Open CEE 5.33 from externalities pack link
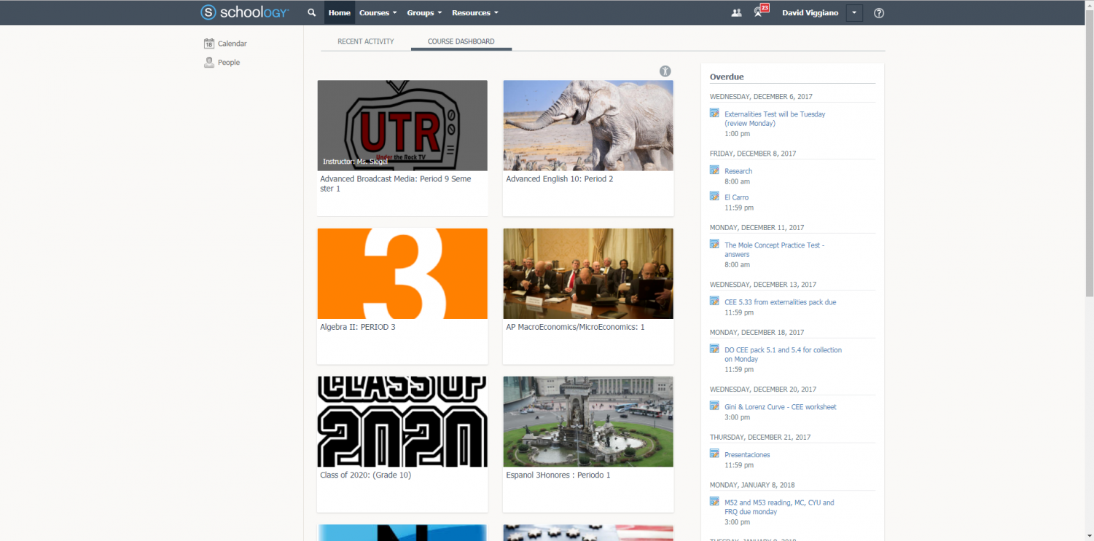This screenshot has height=541, width=1094. pos(780,302)
